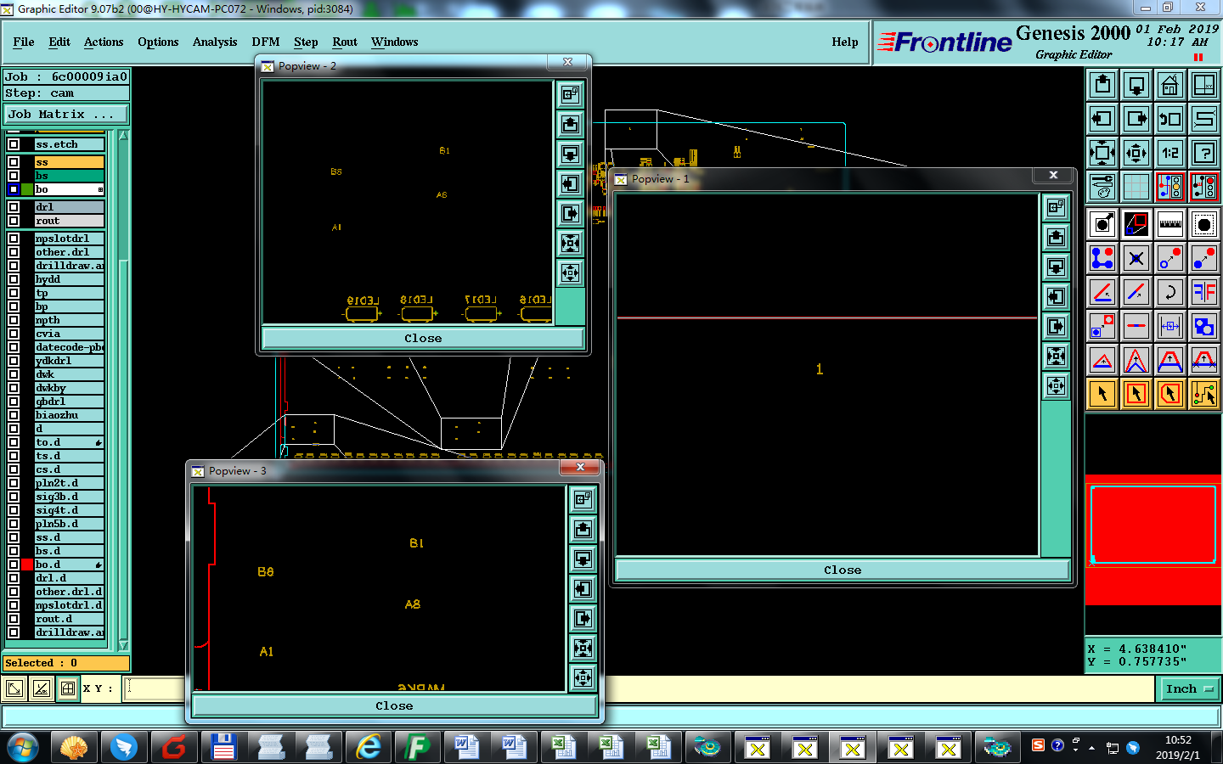Toggle checkbox for layer bo.d
The height and width of the screenshot is (764, 1223).
(x=14, y=565)
